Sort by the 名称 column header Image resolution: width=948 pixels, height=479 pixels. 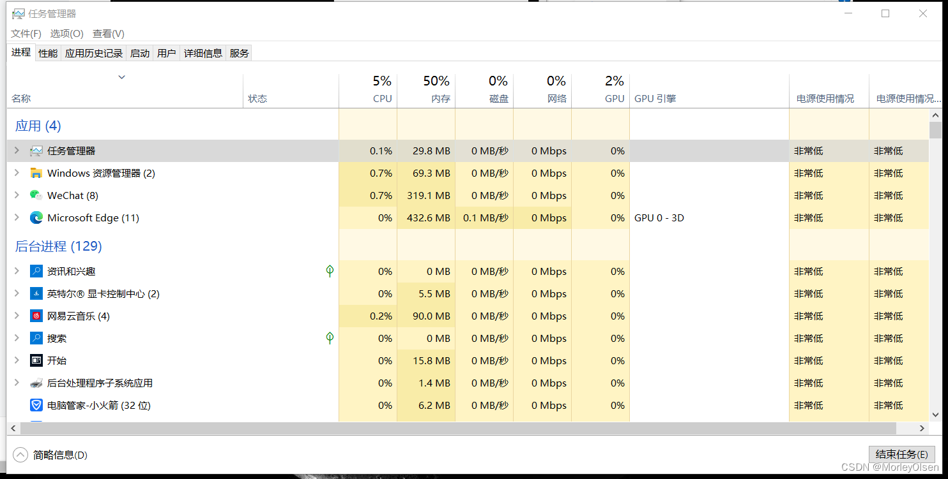point(125,91)
